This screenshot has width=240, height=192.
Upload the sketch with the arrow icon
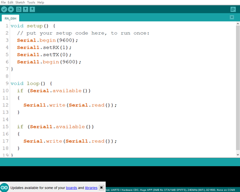[x=11, y=9]
